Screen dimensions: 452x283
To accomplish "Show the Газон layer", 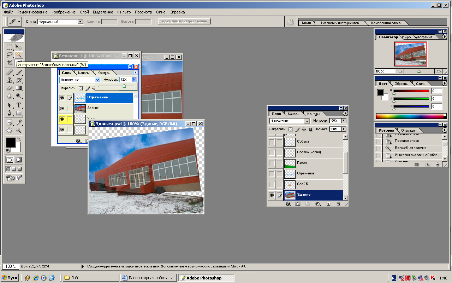I will click(272, 163).
